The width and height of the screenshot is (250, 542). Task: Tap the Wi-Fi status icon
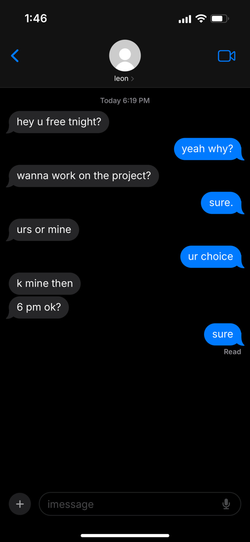pos(201,19)
